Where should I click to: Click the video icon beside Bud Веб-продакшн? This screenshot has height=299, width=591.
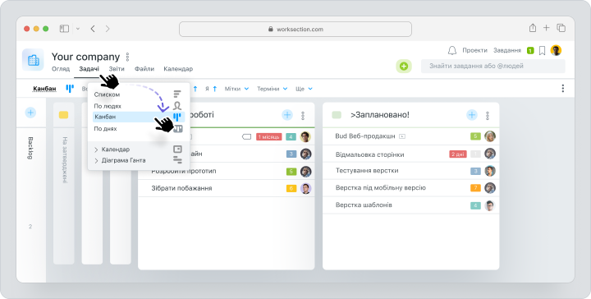pos(402,136)
